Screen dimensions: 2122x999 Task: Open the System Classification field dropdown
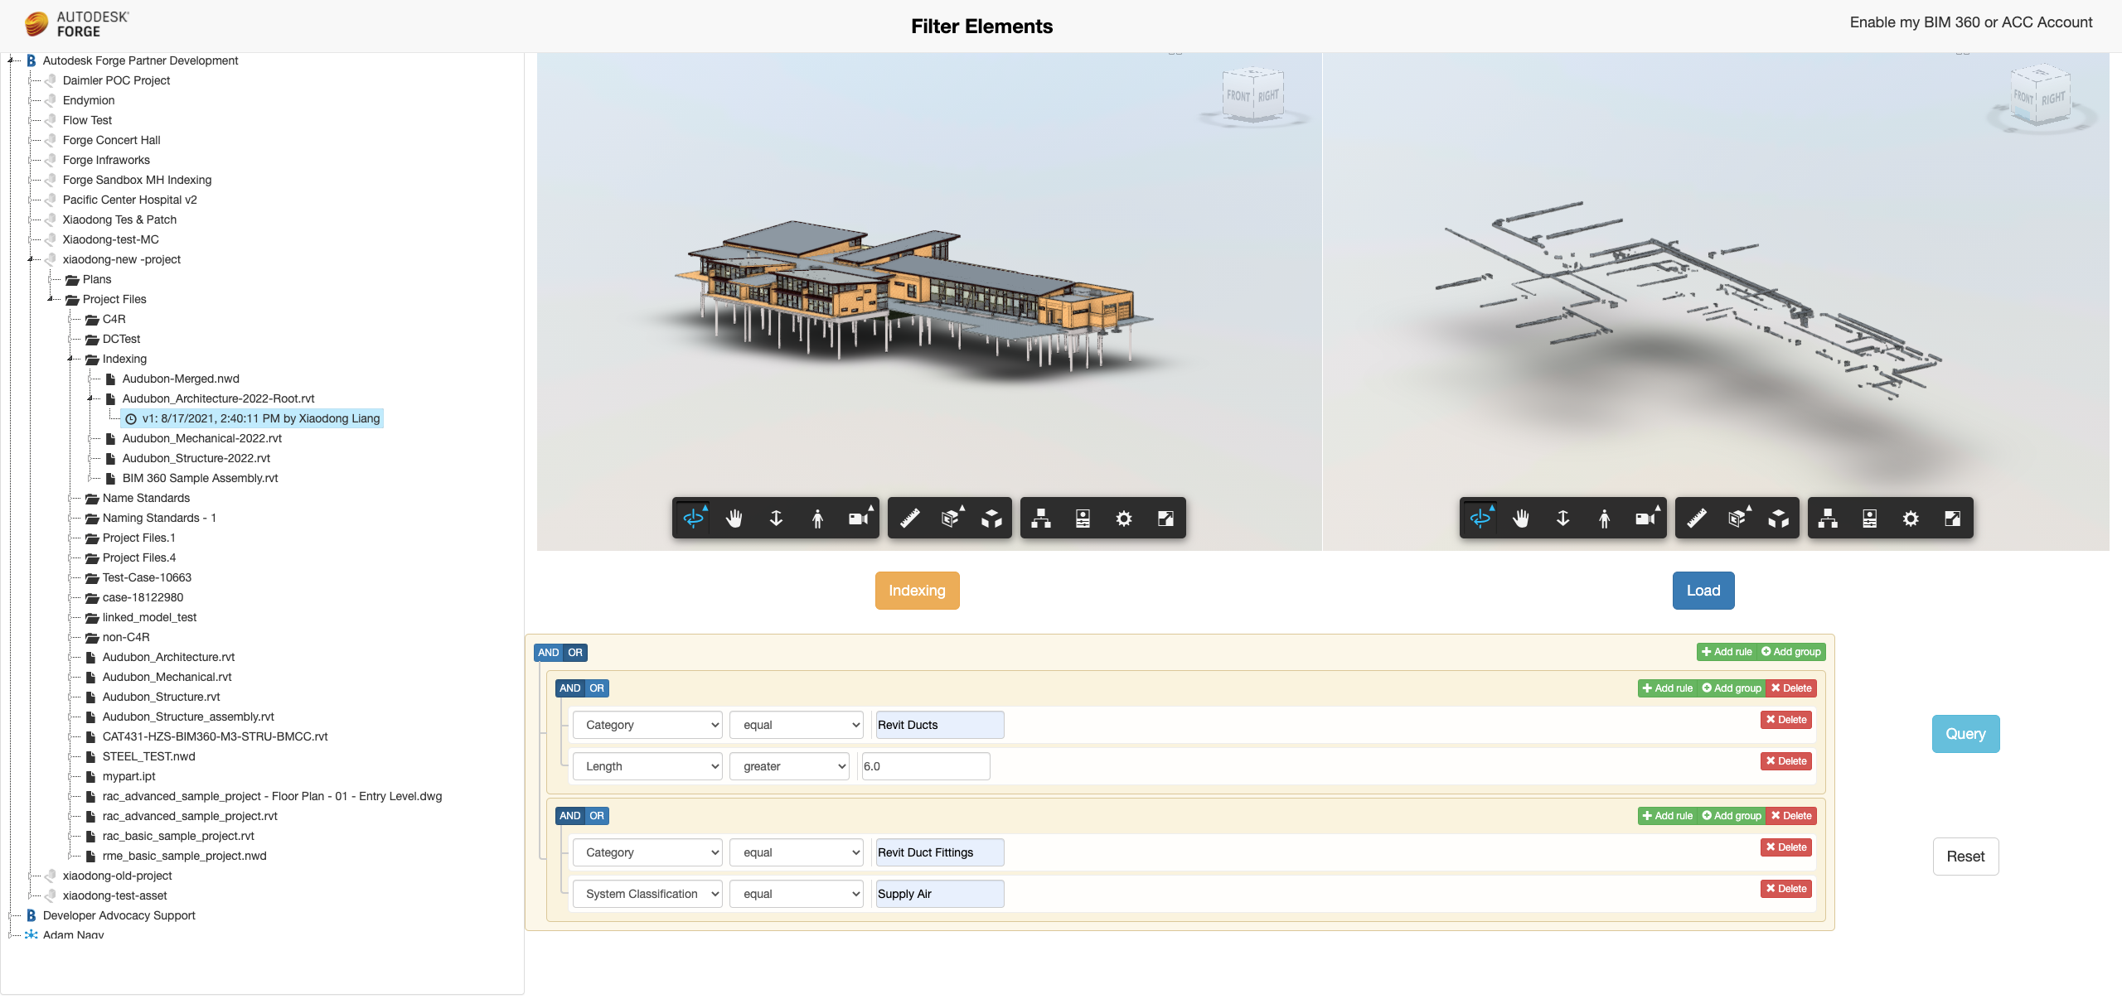(647, 894)
